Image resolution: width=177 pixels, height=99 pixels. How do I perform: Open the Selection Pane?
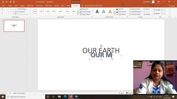click(x=135, y=14)
